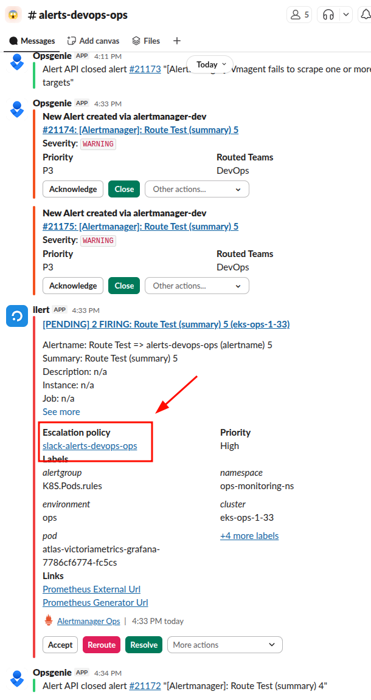
Task: Click See more to expand ilert alert
Action: click(61, 412)
